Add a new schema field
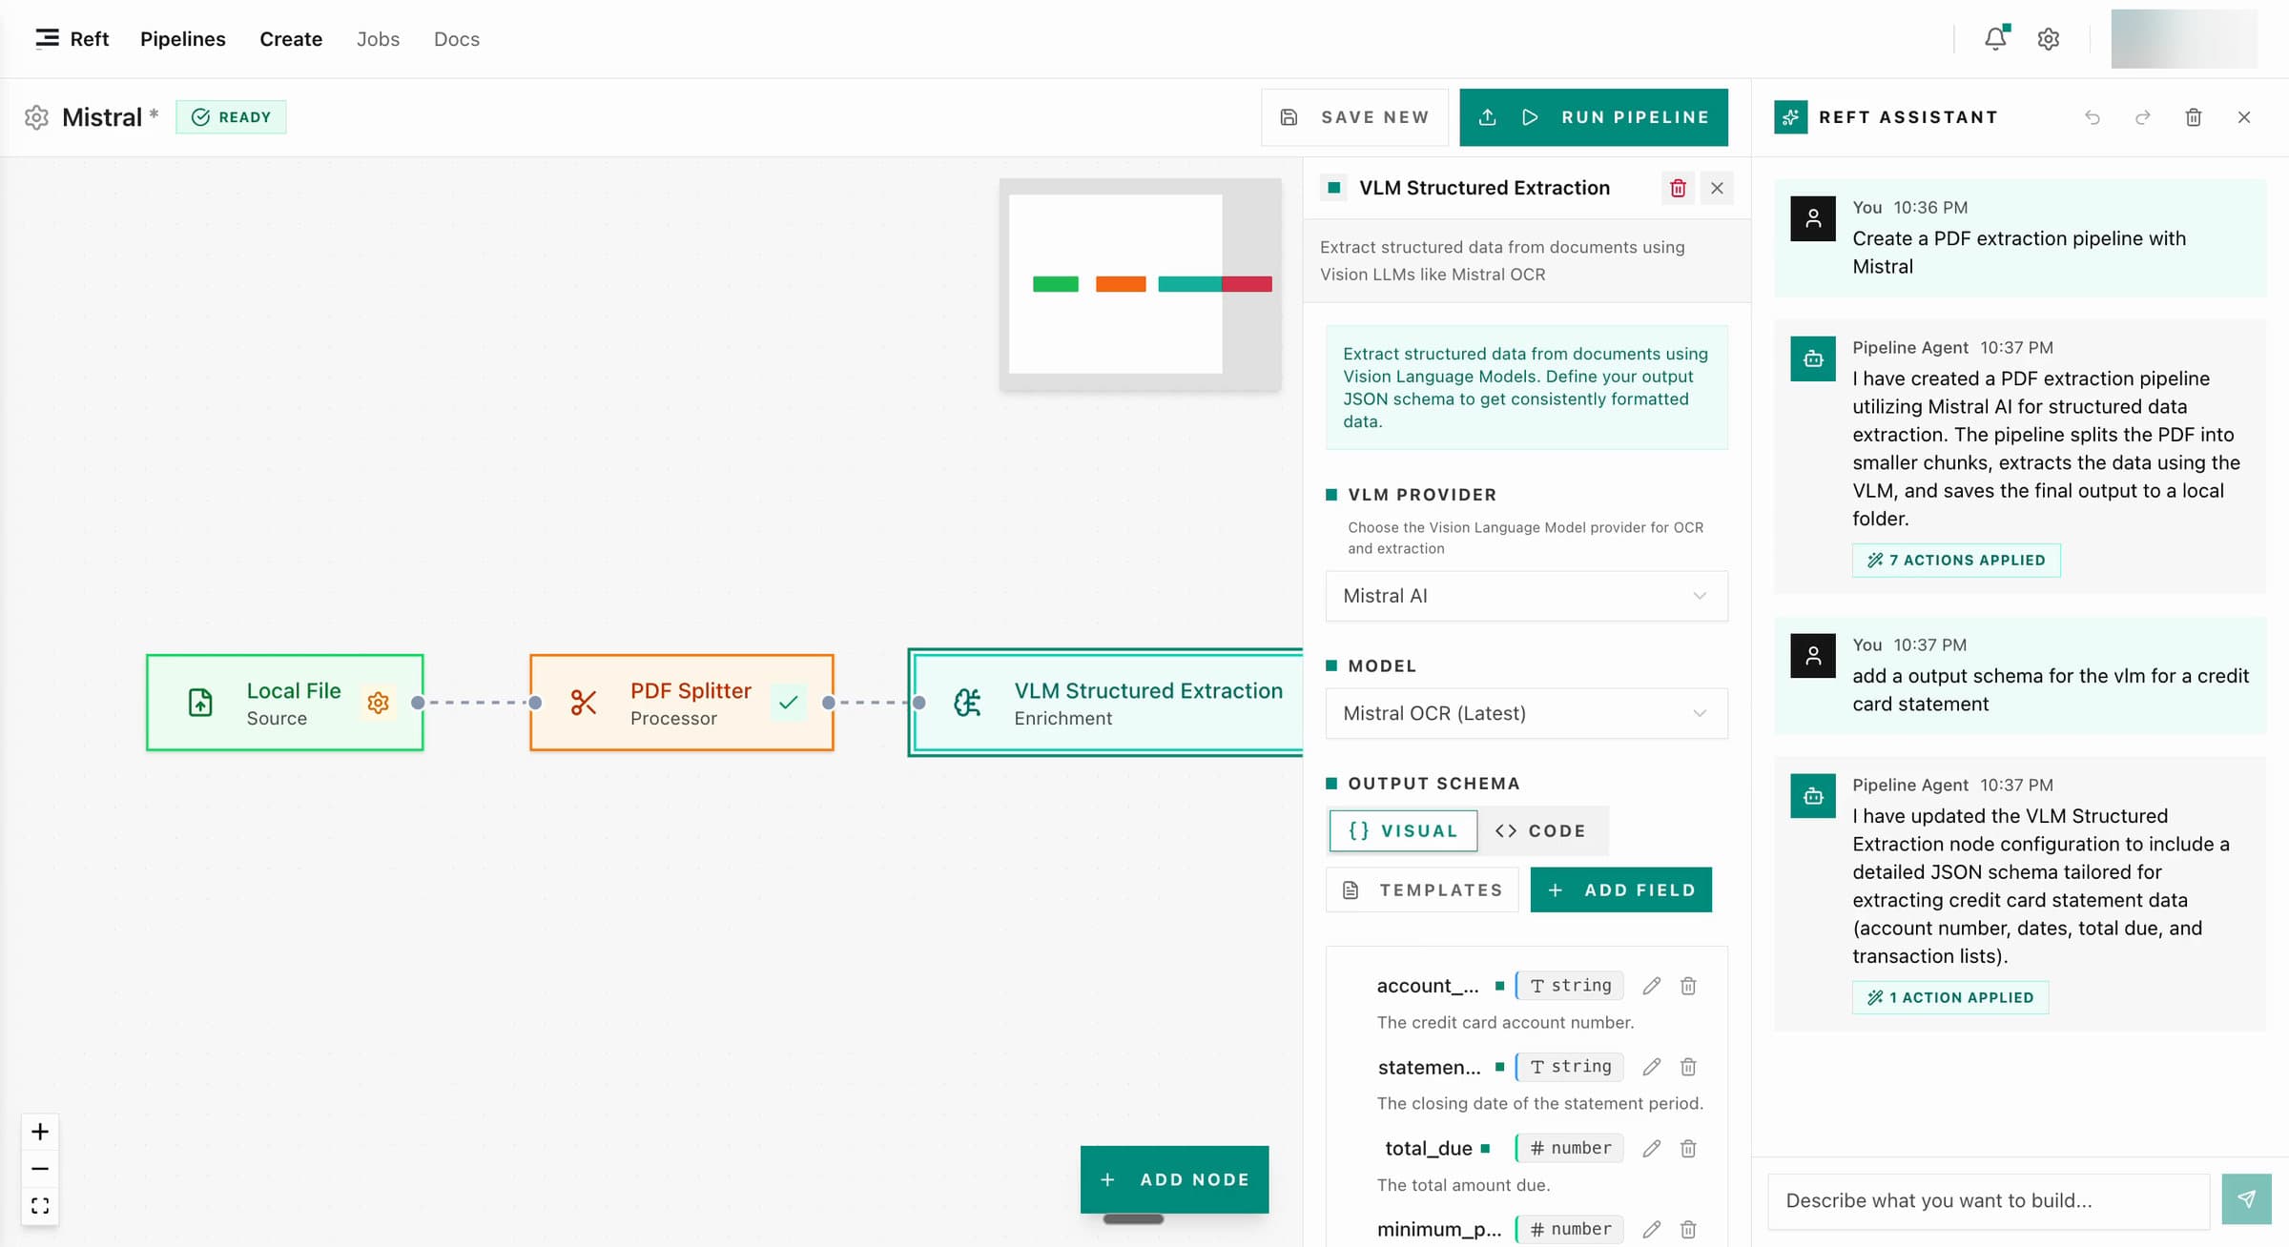The image size is (2289, 1247). point(1620,889)
